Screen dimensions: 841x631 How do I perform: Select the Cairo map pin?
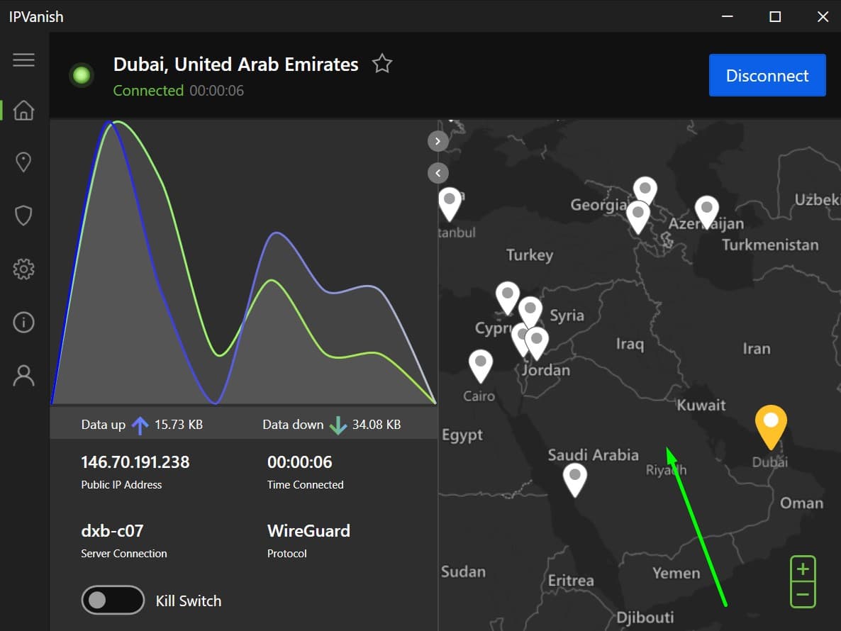(x=481, y=366)
